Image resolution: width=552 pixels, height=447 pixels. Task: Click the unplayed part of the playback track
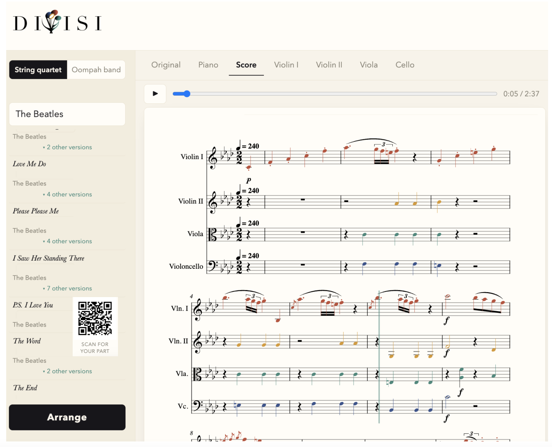point(343,94)
